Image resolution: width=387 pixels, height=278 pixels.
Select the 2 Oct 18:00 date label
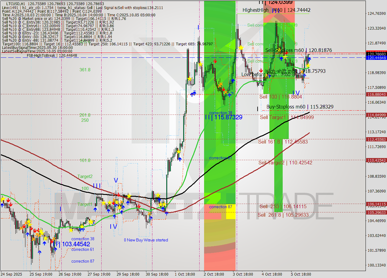214,274
